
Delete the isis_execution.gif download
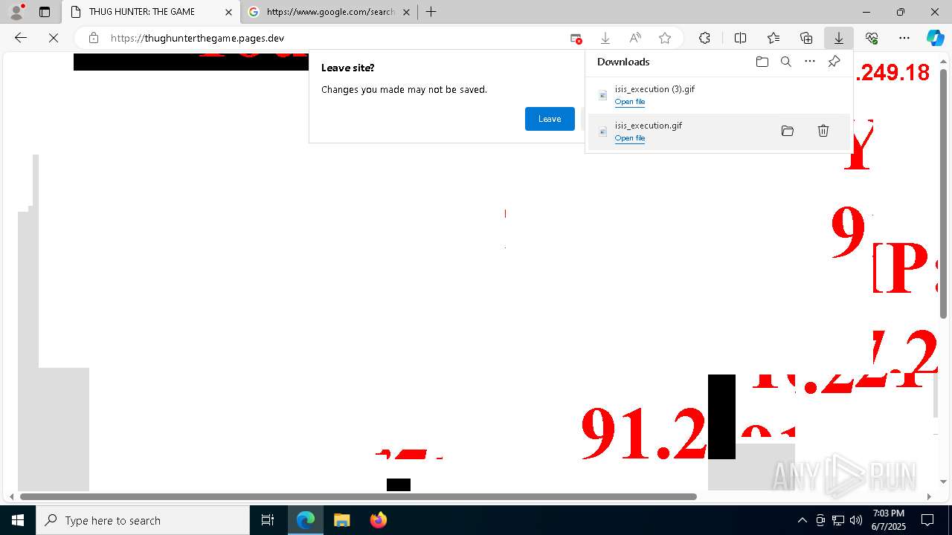click(x=823, y=131)
